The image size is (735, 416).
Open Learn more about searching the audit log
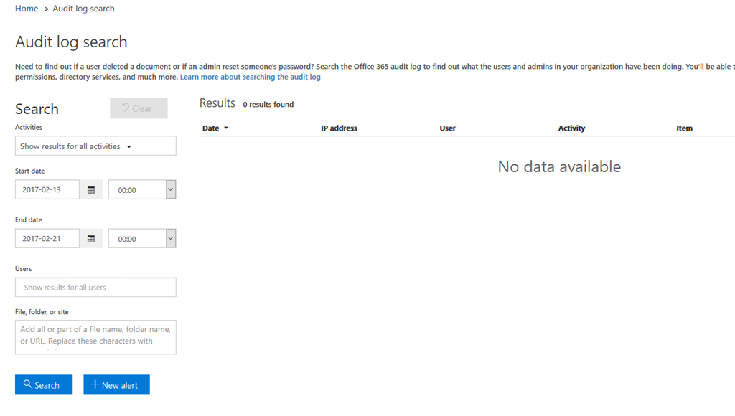(251, 77)
